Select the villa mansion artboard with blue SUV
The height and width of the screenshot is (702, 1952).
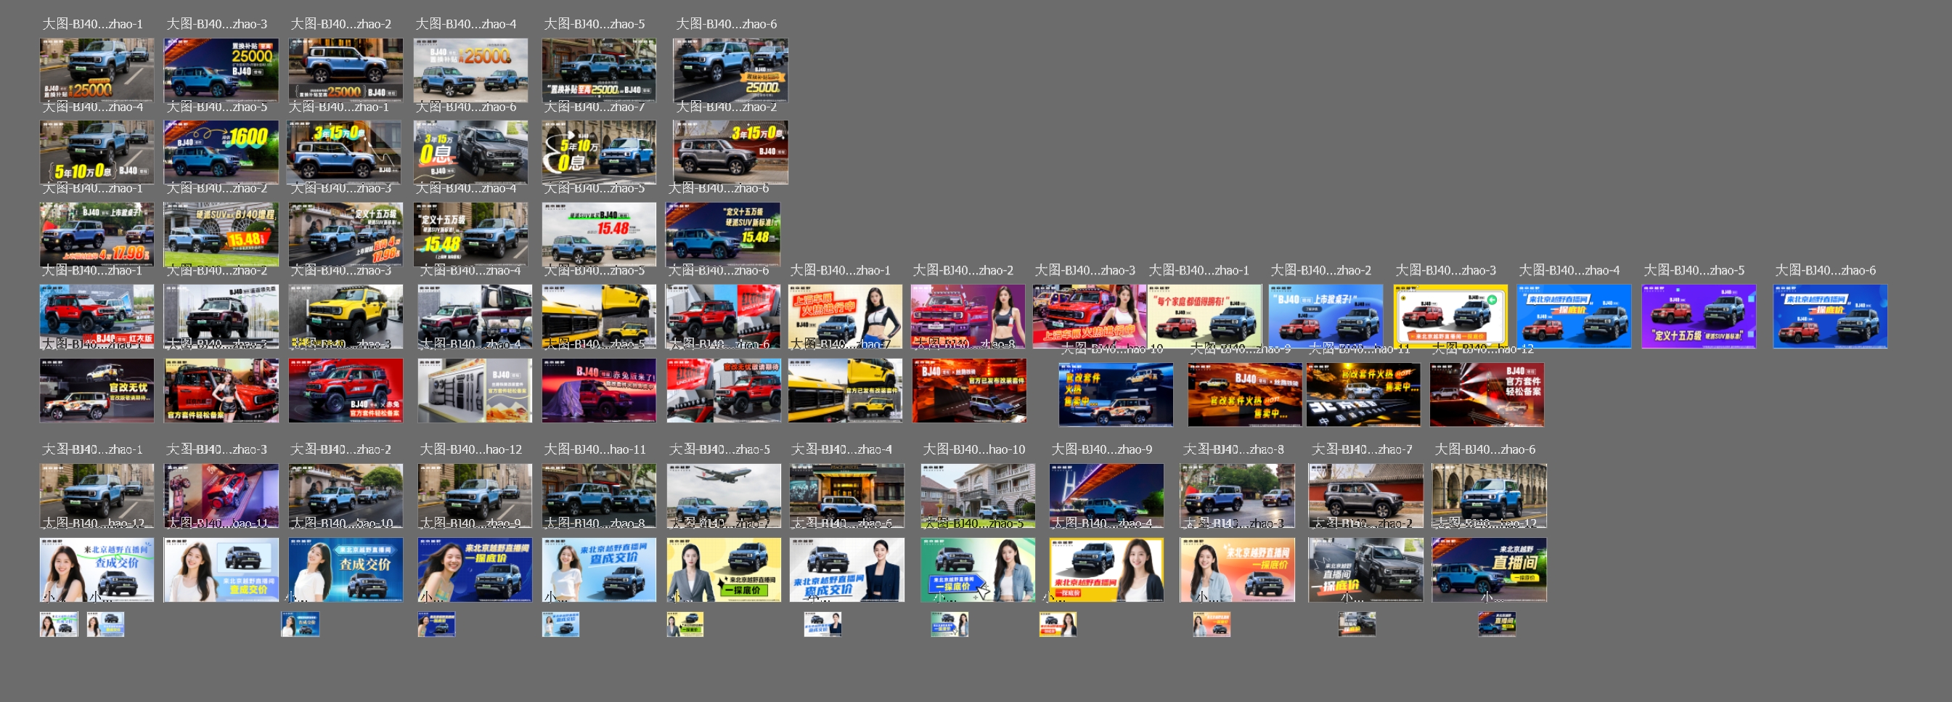point(979,497)
